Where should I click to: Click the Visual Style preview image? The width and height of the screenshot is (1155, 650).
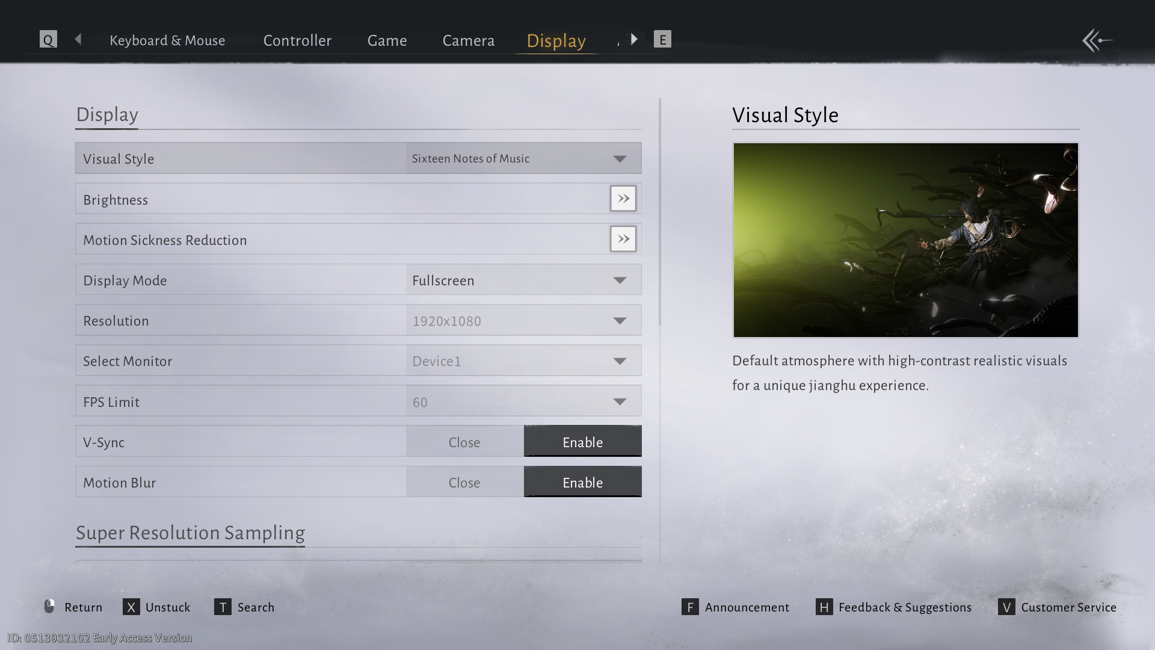(x=905, y=240)
